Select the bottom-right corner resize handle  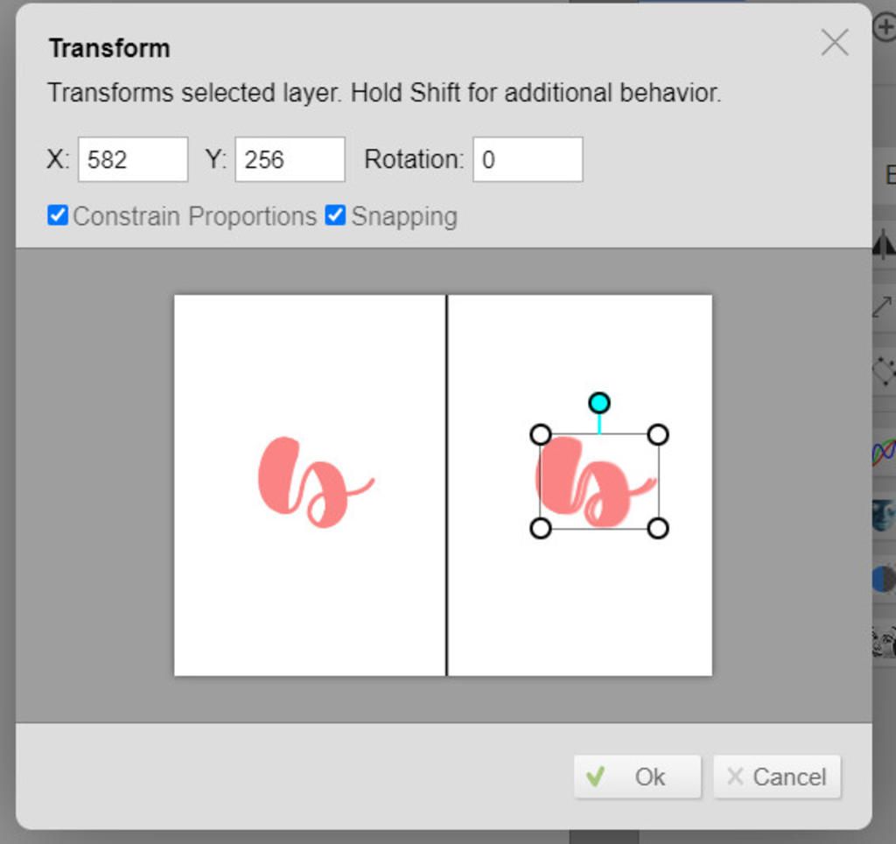(658, 528)
